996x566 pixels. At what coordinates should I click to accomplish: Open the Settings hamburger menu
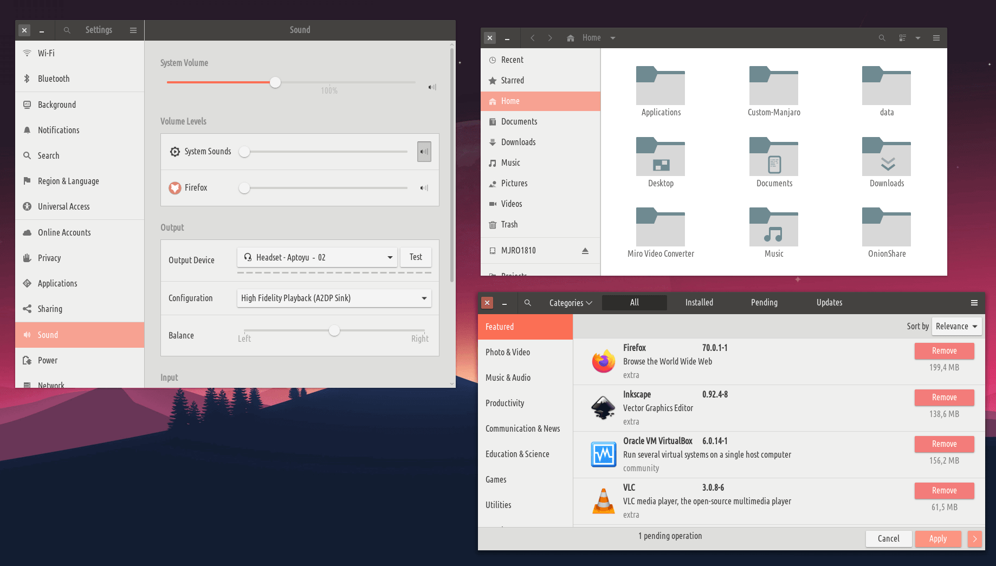tap(133, 30)
